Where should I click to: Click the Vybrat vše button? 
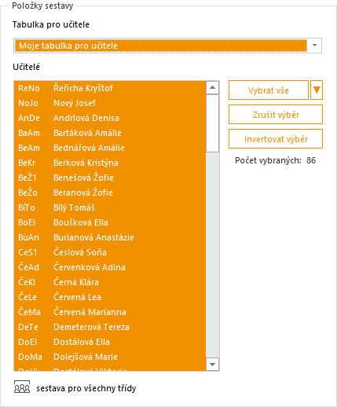[x=269, y=90]
